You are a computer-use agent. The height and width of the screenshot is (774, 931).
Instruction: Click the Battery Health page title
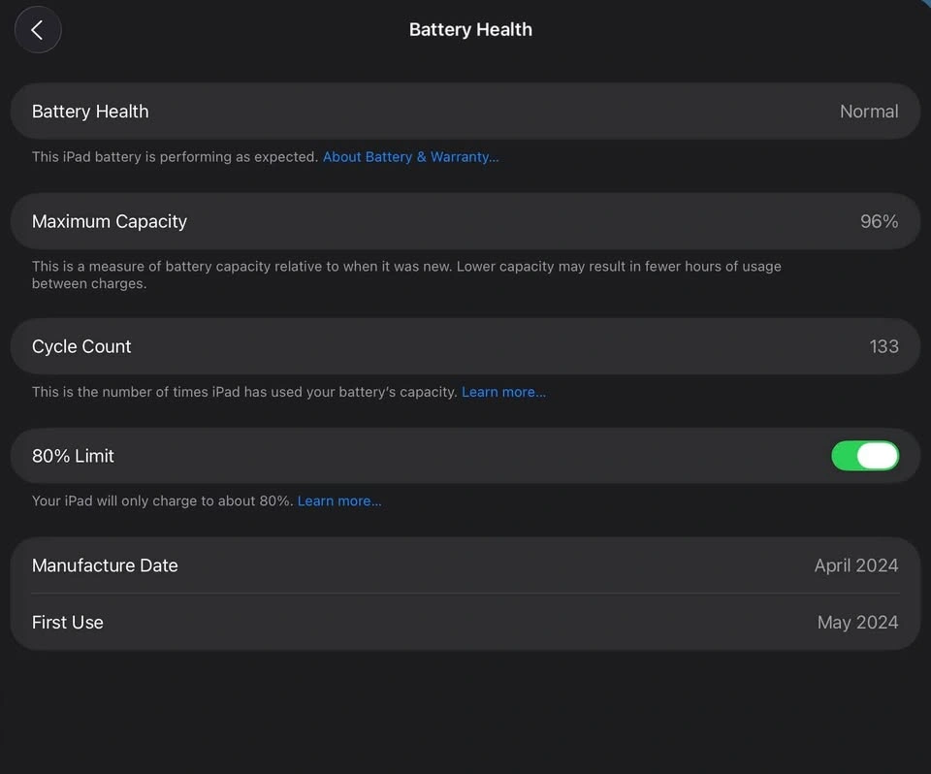point(470,30)
